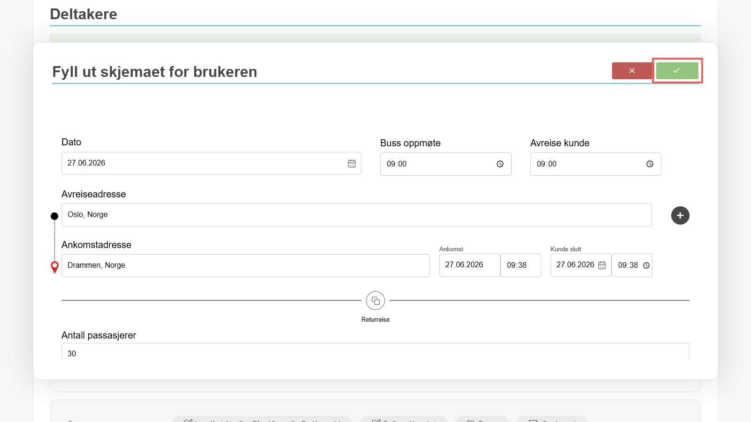The height and width of the screenshot is (422, 751).
Task: Edit the Kunde slutt time 09:38
Action: 632,265
